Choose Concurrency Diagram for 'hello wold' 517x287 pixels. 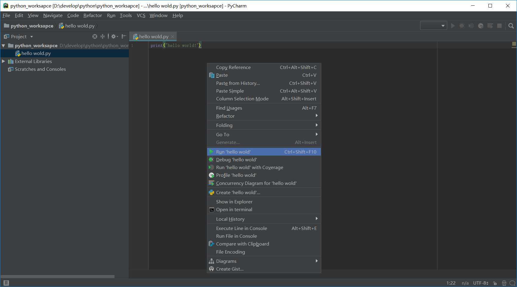(x=264, y=183)
